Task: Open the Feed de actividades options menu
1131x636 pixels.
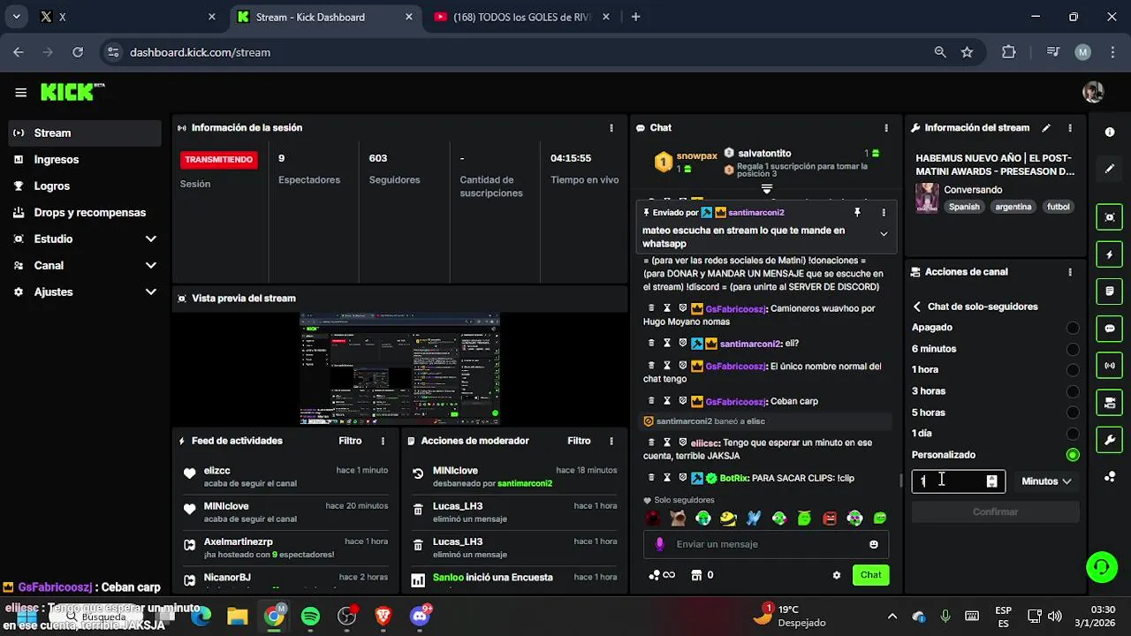Action: pos(383,441)
